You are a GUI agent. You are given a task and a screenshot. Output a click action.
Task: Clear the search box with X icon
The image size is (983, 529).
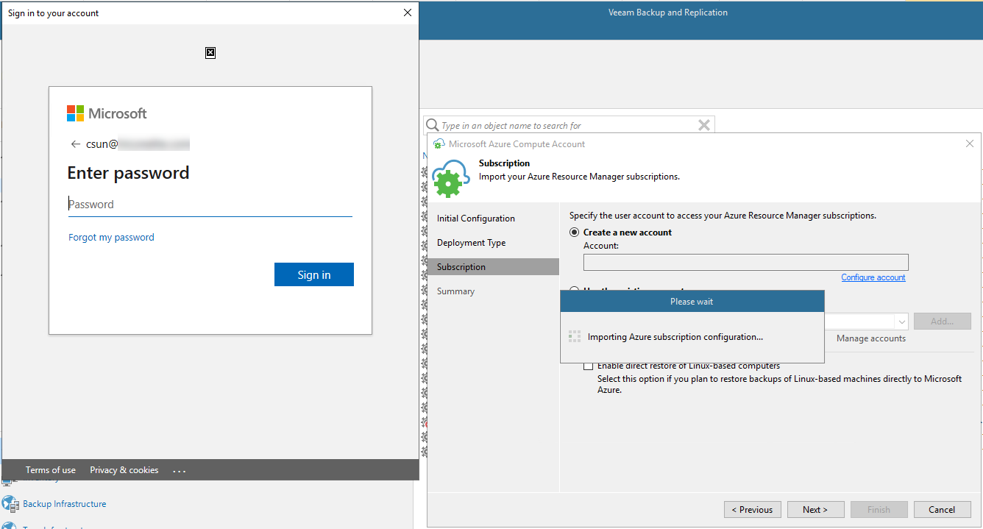704,125
